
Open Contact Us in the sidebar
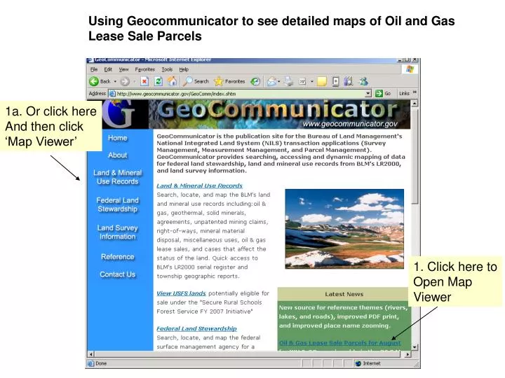click(118, 274)
